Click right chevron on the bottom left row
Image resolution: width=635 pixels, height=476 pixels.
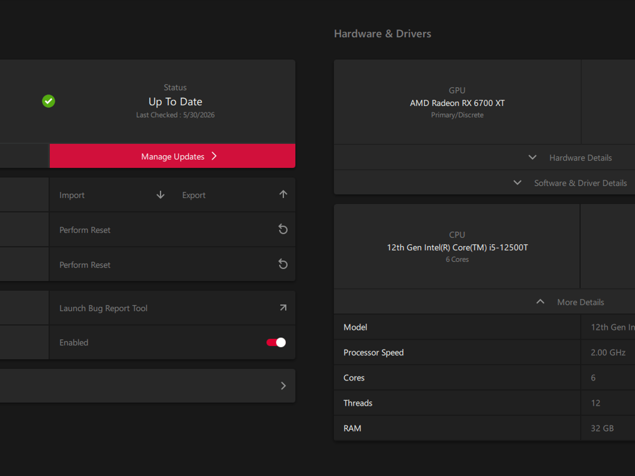click(x=283, y=386)
